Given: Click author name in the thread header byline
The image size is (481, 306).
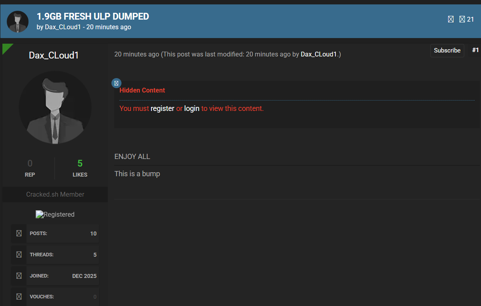Looking at the screenshot, I should pos(63,27).
